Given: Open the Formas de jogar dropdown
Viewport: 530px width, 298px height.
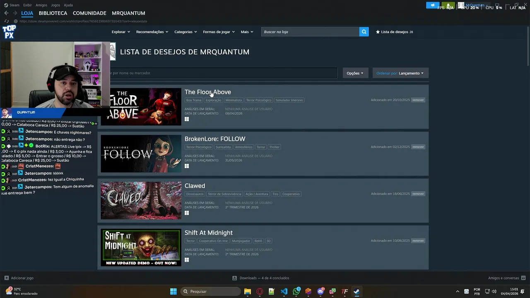Looking at the screenshot, I should click(219, 32).
